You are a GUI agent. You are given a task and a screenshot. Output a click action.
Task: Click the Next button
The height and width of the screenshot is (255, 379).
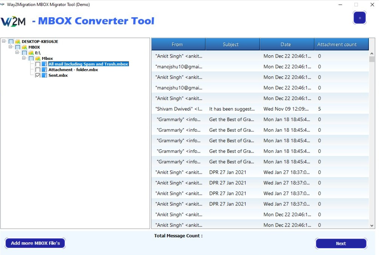tap(341, 243)
